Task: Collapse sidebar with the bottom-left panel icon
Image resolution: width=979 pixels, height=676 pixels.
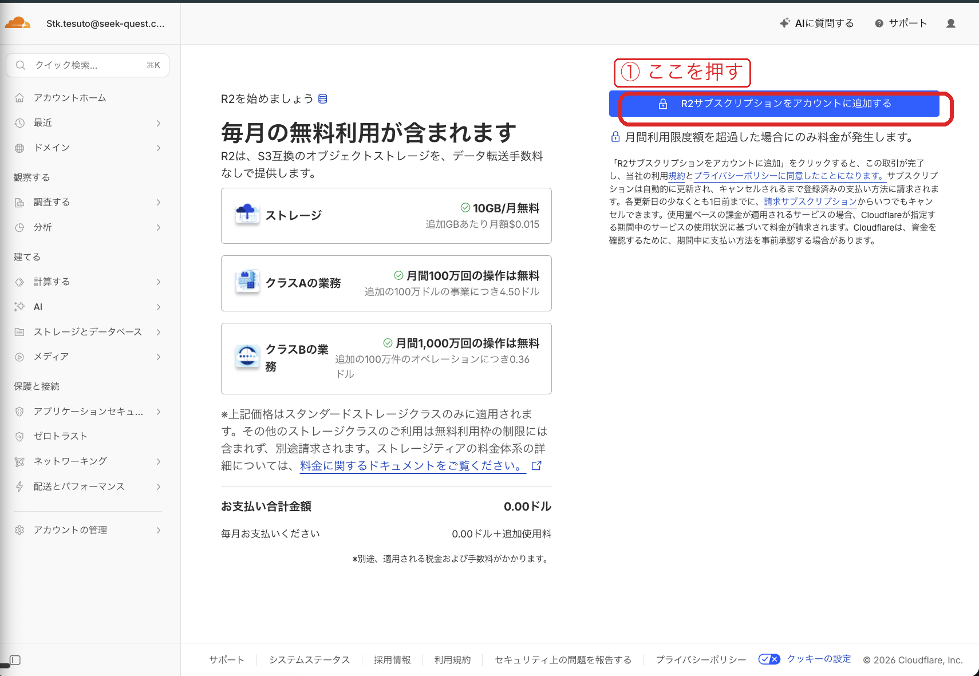Action: pyautogui.click(x=15, y=660)
